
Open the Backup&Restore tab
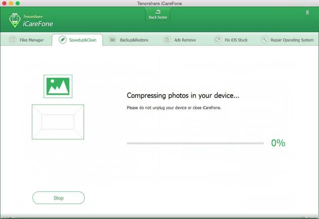click(129, 40)
